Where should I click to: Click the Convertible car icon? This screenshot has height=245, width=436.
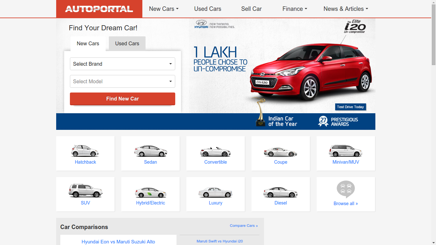point(215,151)
